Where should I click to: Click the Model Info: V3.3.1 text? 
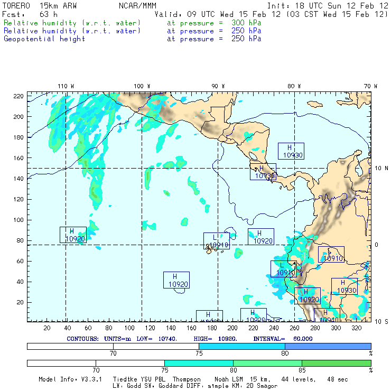coord(72,379)
